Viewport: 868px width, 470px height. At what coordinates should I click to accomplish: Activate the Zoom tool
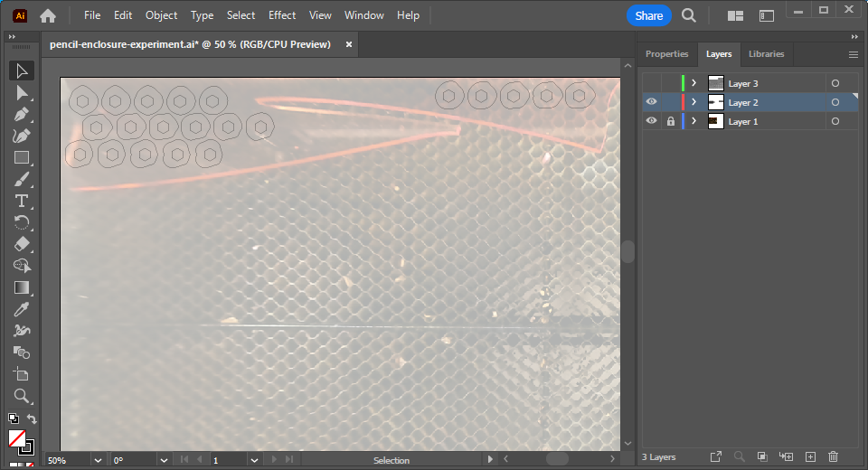point(22,396)
